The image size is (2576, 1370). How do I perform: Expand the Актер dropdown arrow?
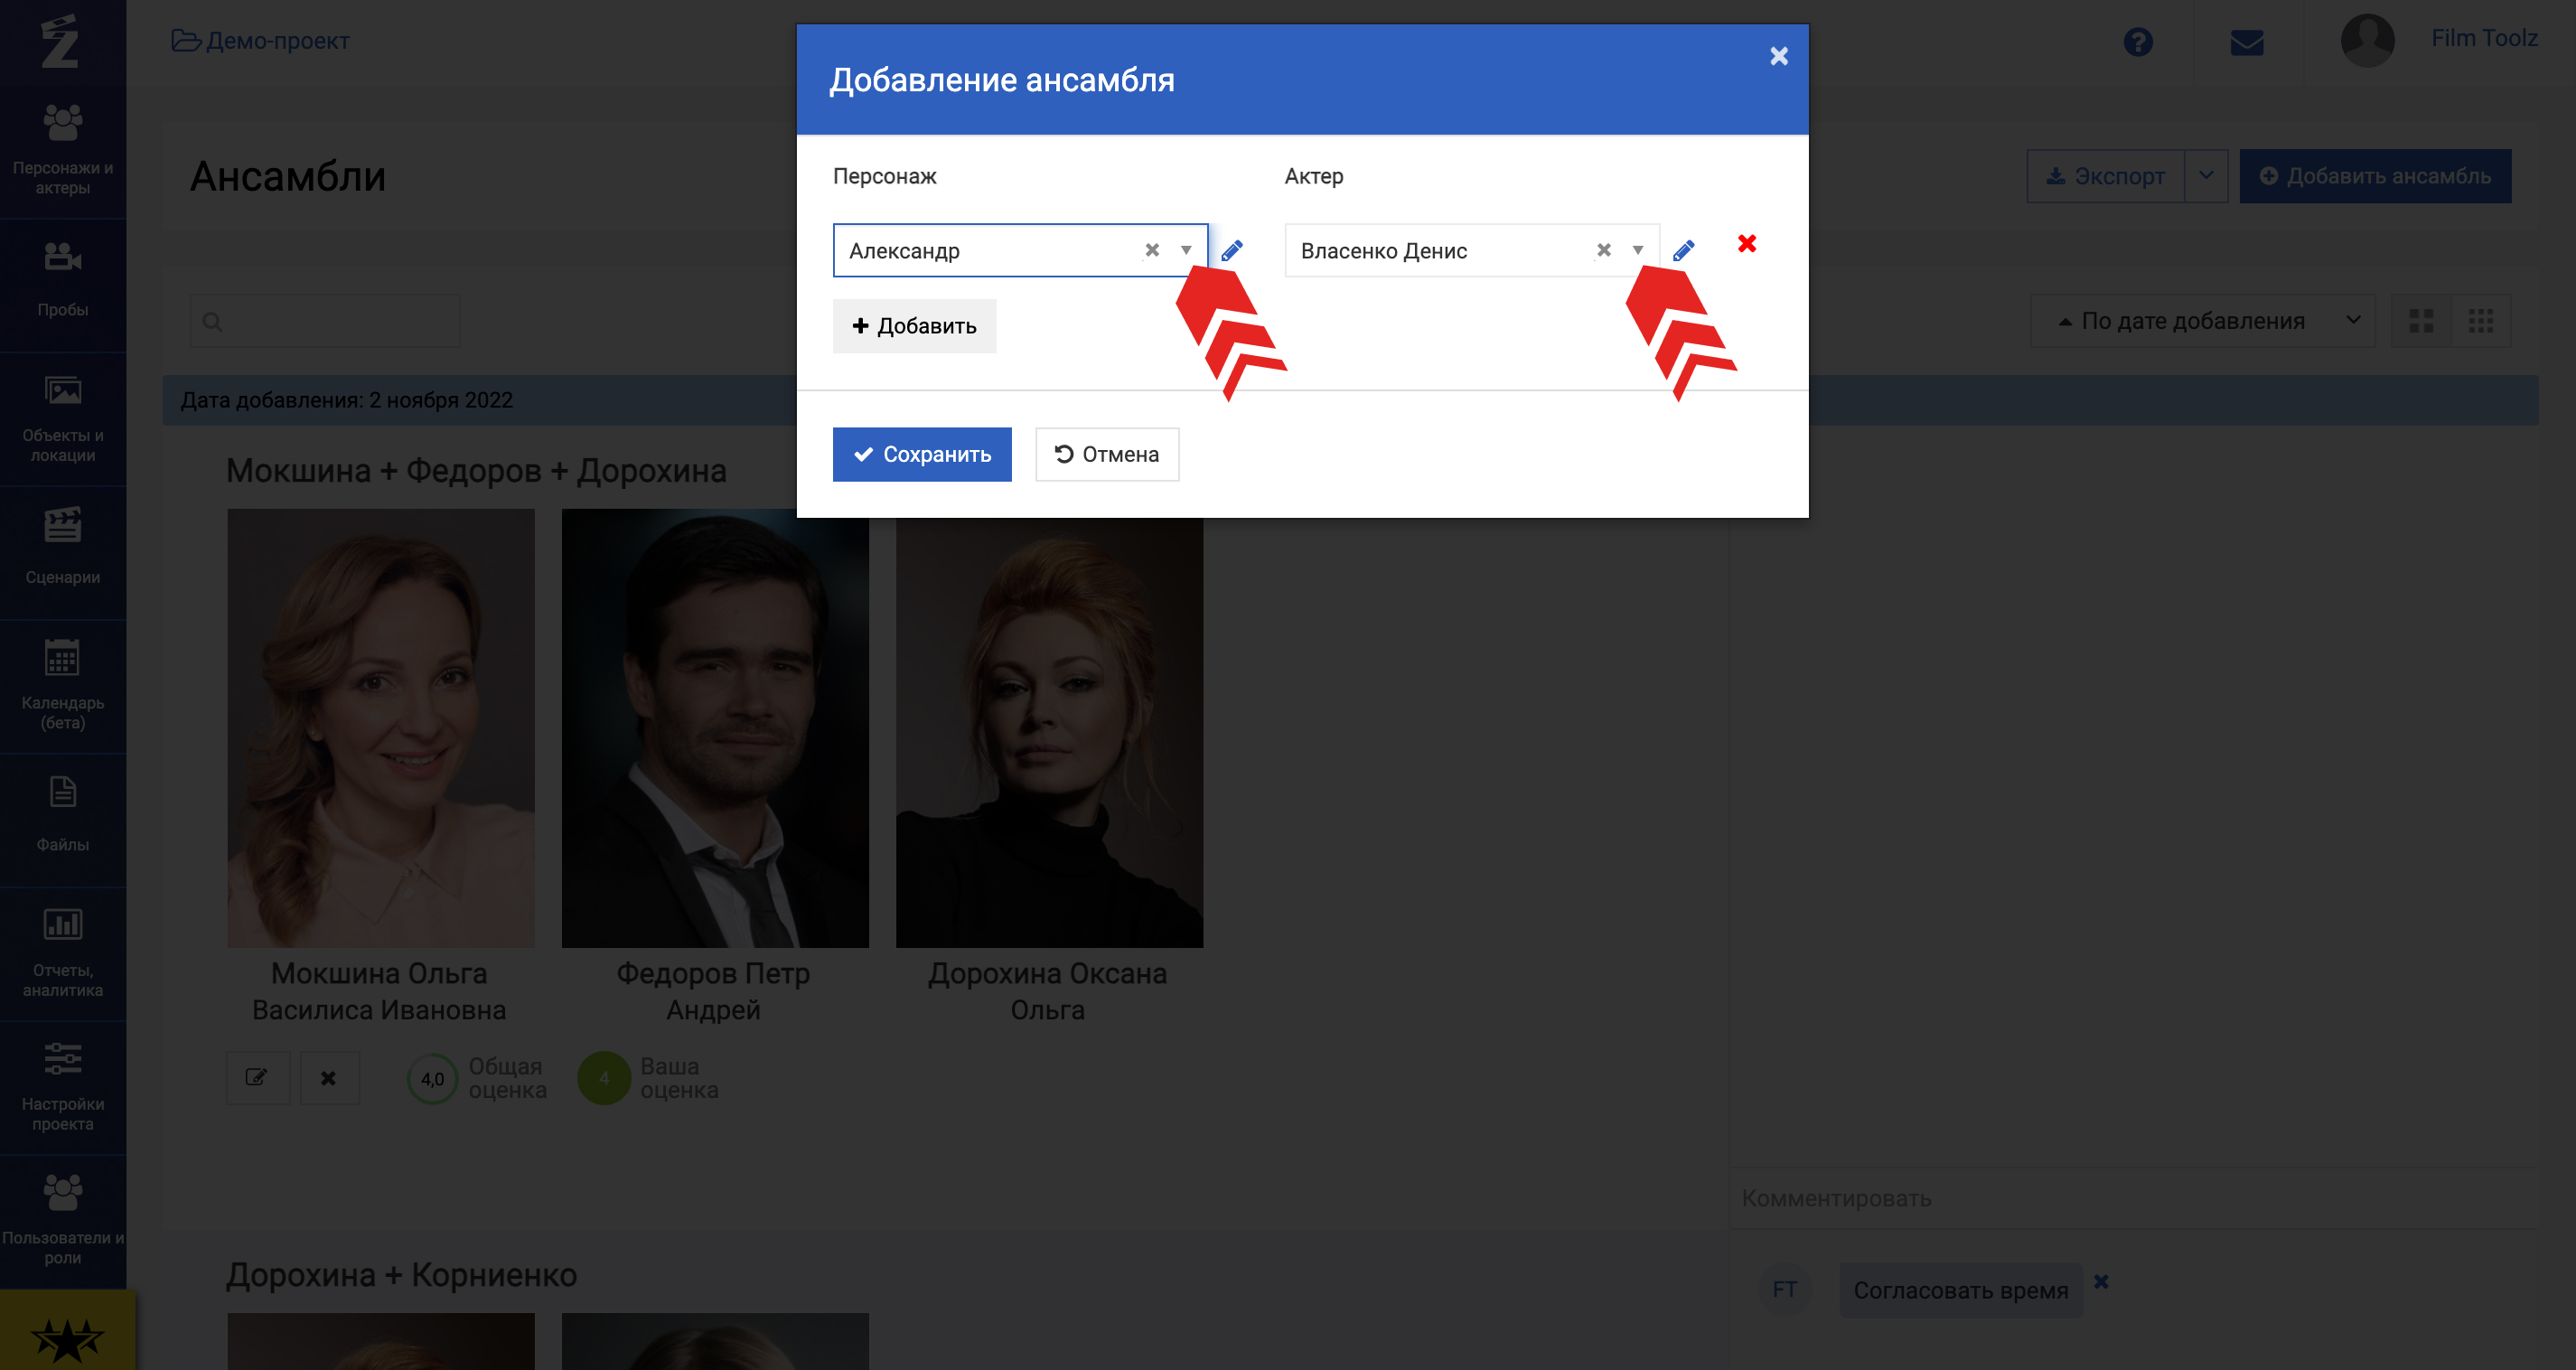tap(1638, 250)
